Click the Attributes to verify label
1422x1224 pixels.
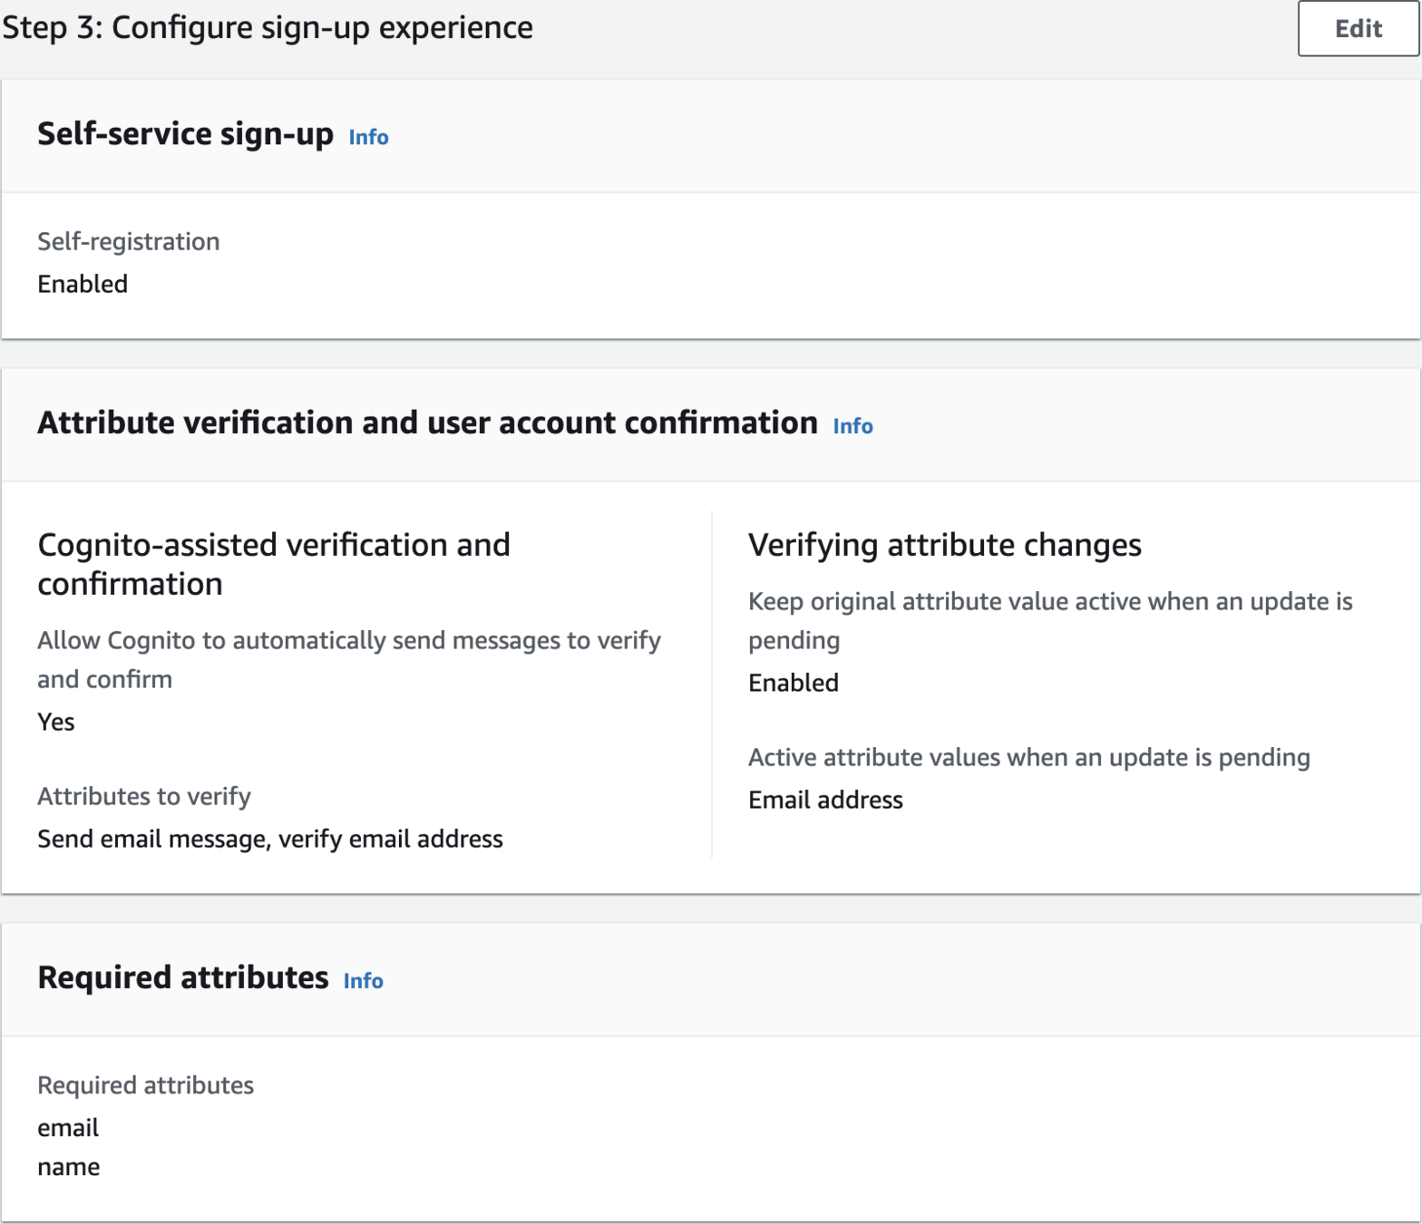pos(144,796)
